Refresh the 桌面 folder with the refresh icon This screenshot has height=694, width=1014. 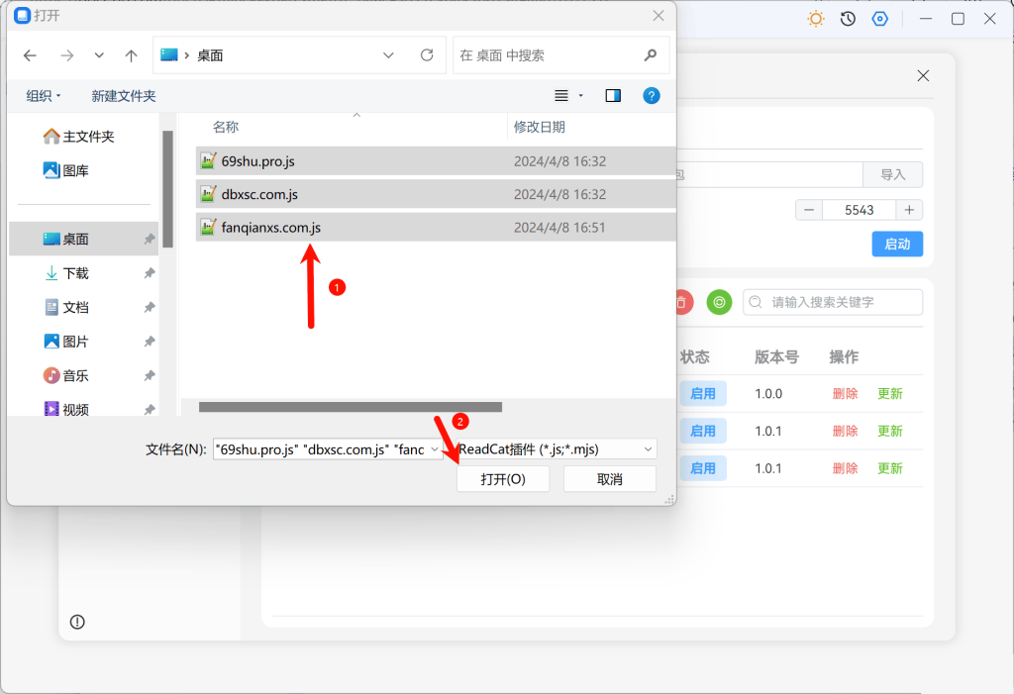[427, 55]
